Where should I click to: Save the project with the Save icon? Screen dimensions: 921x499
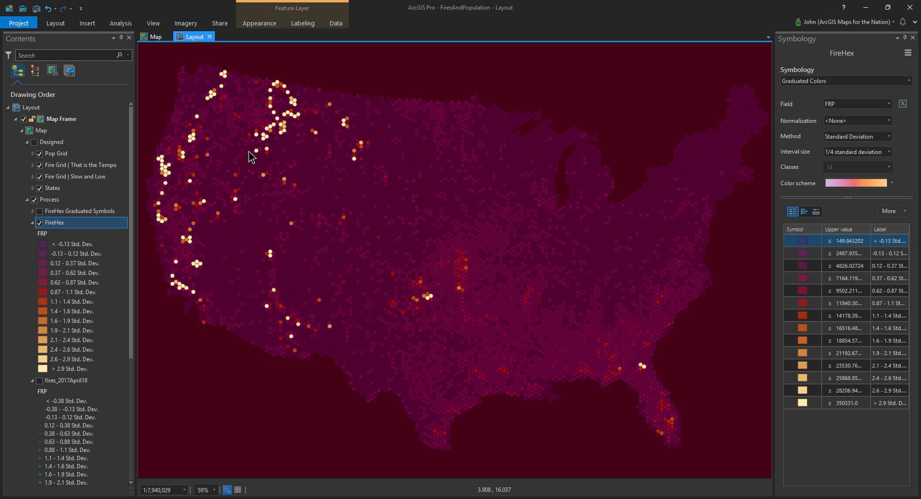pos(36,8)
